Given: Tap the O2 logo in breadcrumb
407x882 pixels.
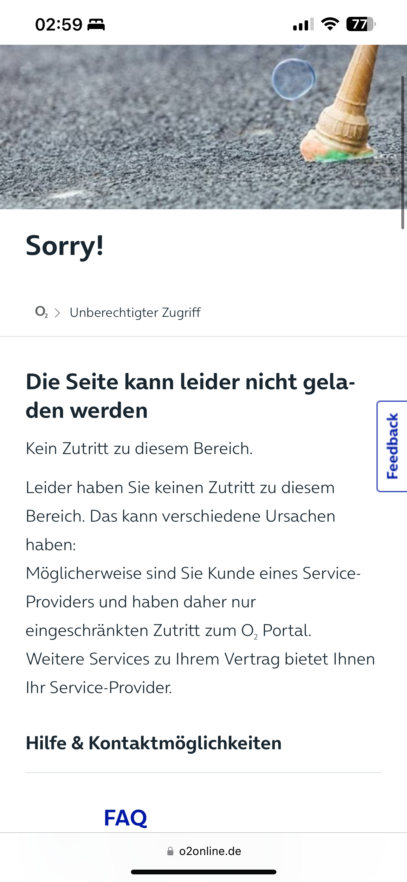Looking at the screenshot, I should pyautogui.click(x=41, y=312).
